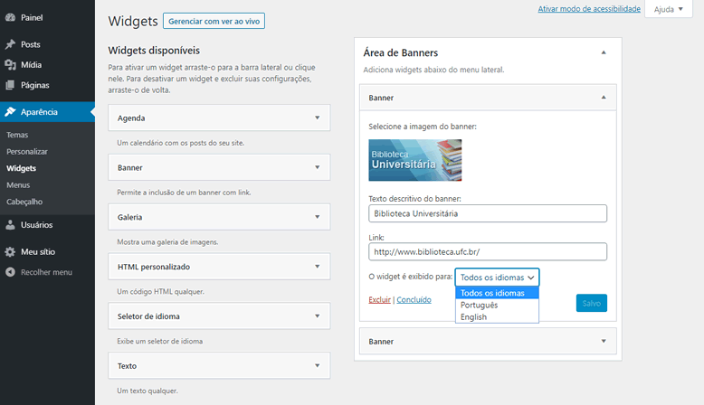
Task: Click the Biblioteca Universitária banner thumbnail
Action: click(x=414, y=160)
